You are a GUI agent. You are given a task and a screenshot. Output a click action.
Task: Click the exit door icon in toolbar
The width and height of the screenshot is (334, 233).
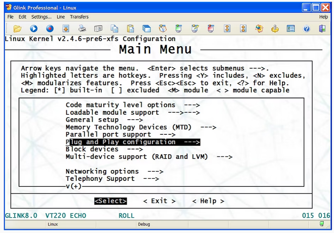pyautogui.click(x=322, y=29)
